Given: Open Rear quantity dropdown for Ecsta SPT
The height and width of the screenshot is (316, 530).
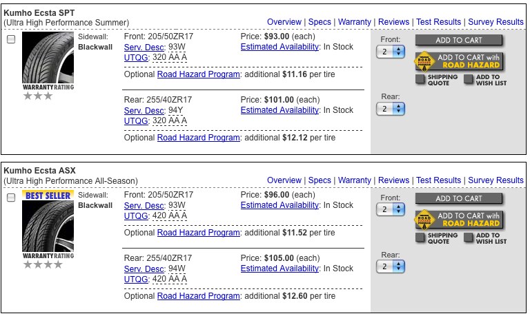Looking at the screenshot, I should tap(391, 109).
